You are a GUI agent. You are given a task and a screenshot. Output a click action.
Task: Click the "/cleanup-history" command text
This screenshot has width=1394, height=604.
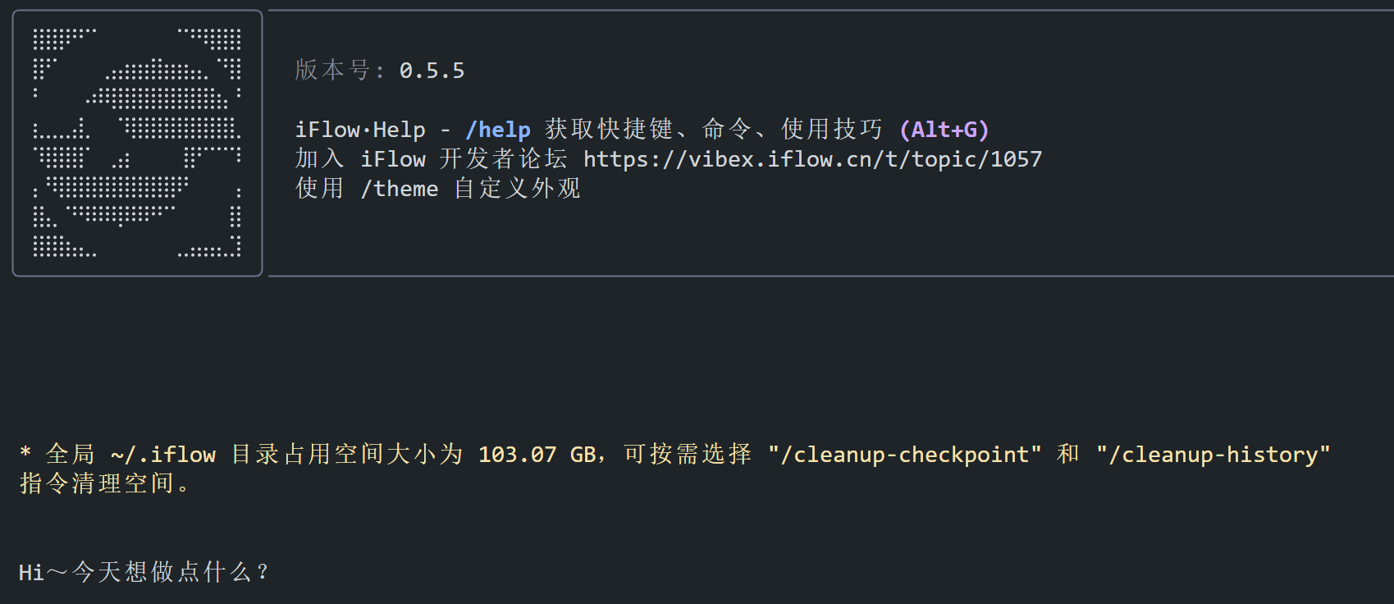1213,455
